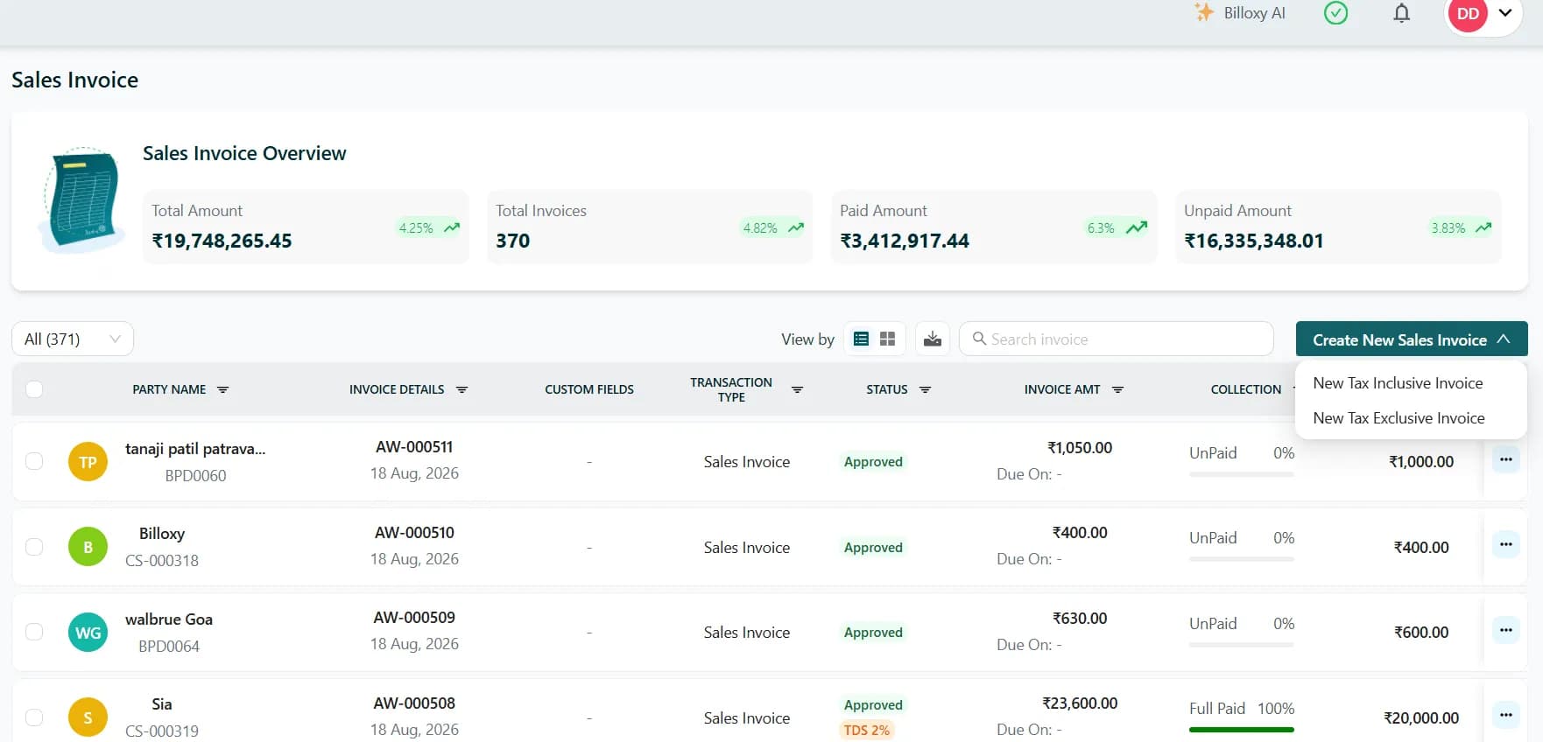1543x742 pixels.
Task: Check the walbrue Goa row checkbox
Action: [34, 632]
